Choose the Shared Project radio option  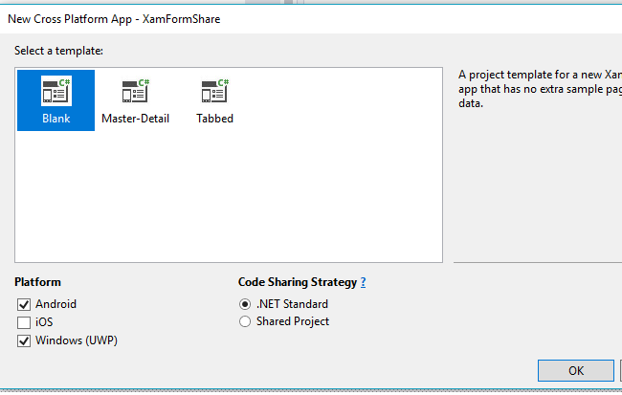point(245,322)
